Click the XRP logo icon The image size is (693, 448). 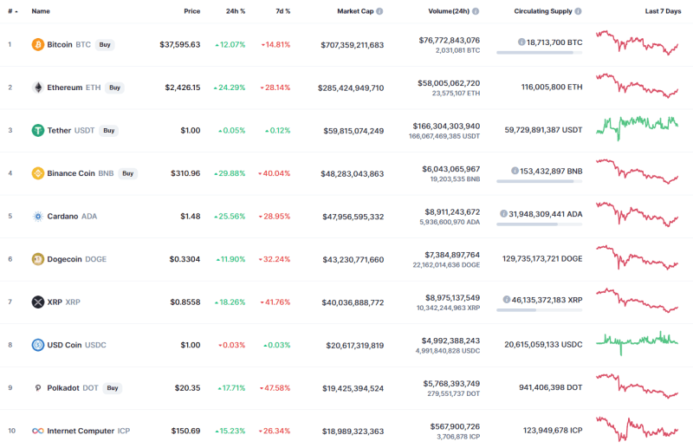38,302
